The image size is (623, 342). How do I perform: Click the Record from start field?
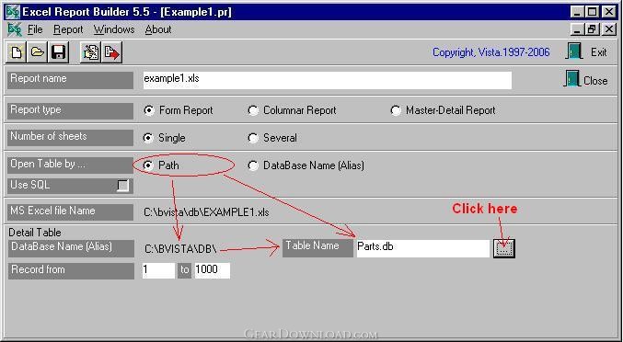pos(158,270)
